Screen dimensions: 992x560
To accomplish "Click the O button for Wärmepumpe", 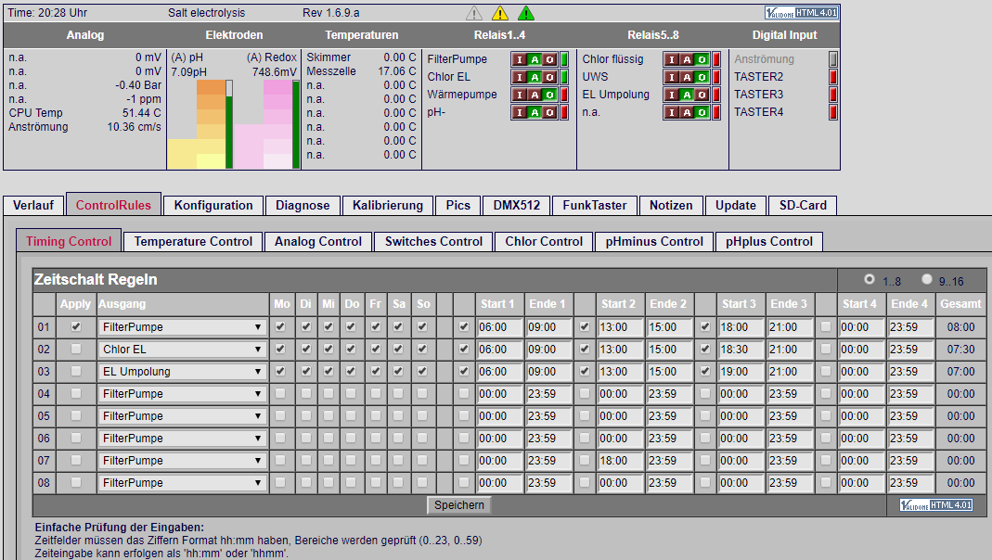I will click(549, 95).
